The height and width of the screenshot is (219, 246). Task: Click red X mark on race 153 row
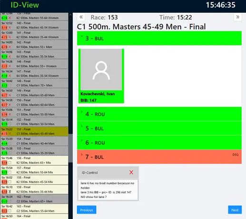(x=10, y=134)
